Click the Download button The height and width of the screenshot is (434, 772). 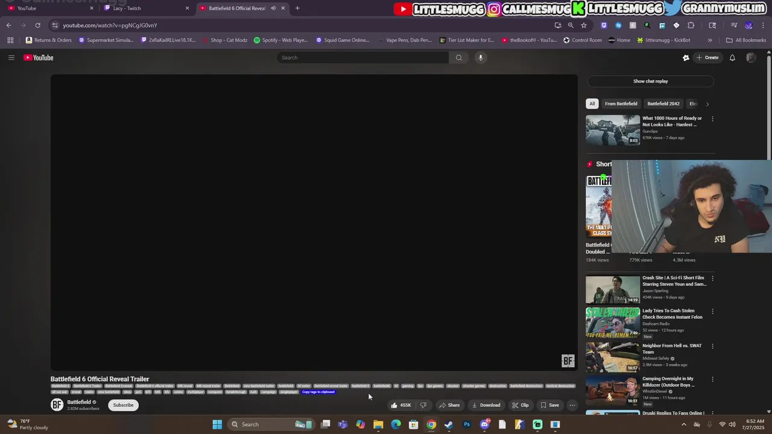(x=486, y=405)
